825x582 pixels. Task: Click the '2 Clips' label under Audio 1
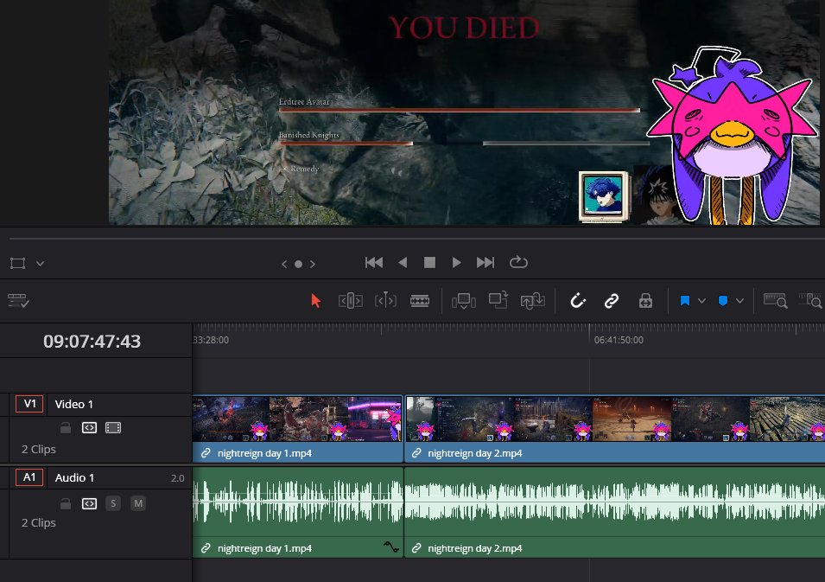(38, 523)
